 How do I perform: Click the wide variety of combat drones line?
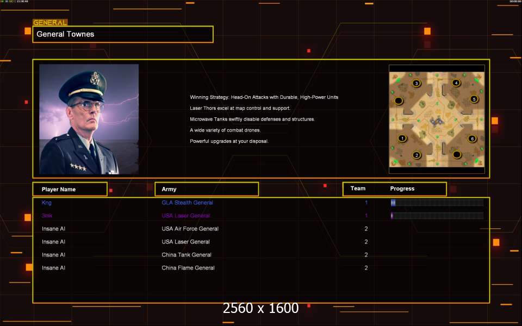tap(225, 130)
